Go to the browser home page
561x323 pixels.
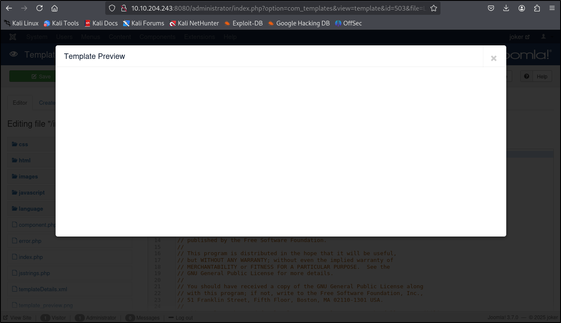pos(54,8)
